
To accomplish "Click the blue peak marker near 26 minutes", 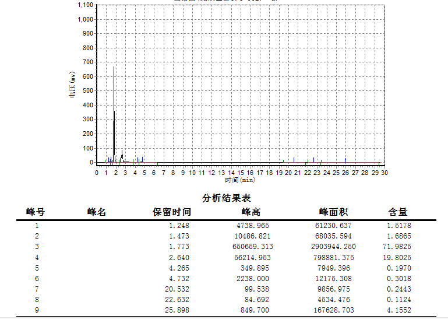I will 345,160.
